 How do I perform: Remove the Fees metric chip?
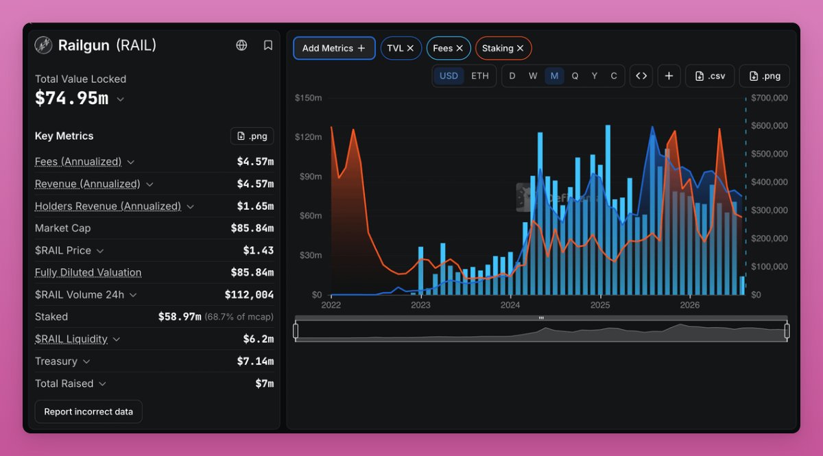[460, 48]
